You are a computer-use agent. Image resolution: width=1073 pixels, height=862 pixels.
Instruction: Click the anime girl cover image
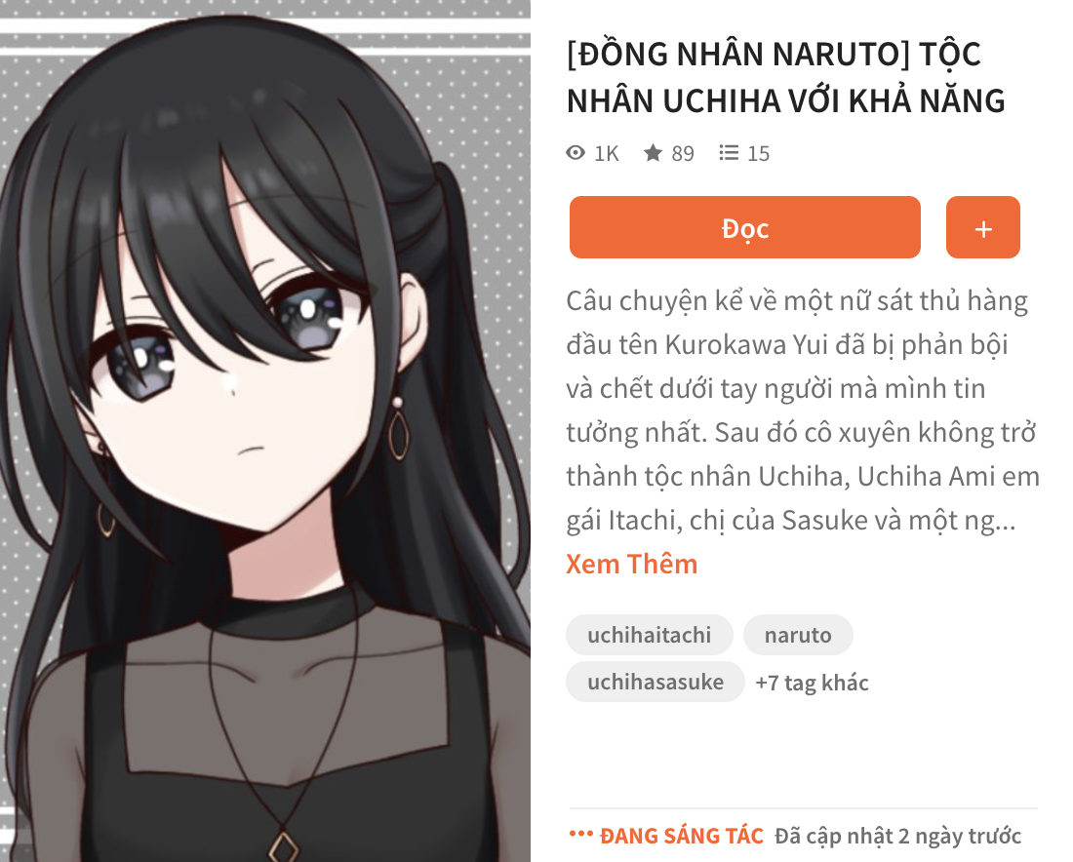click(264, 431)
